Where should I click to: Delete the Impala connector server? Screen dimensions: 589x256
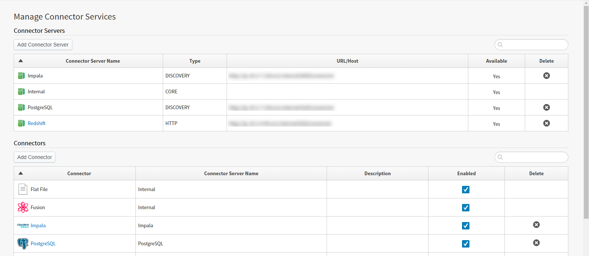(x=546, y=76)
